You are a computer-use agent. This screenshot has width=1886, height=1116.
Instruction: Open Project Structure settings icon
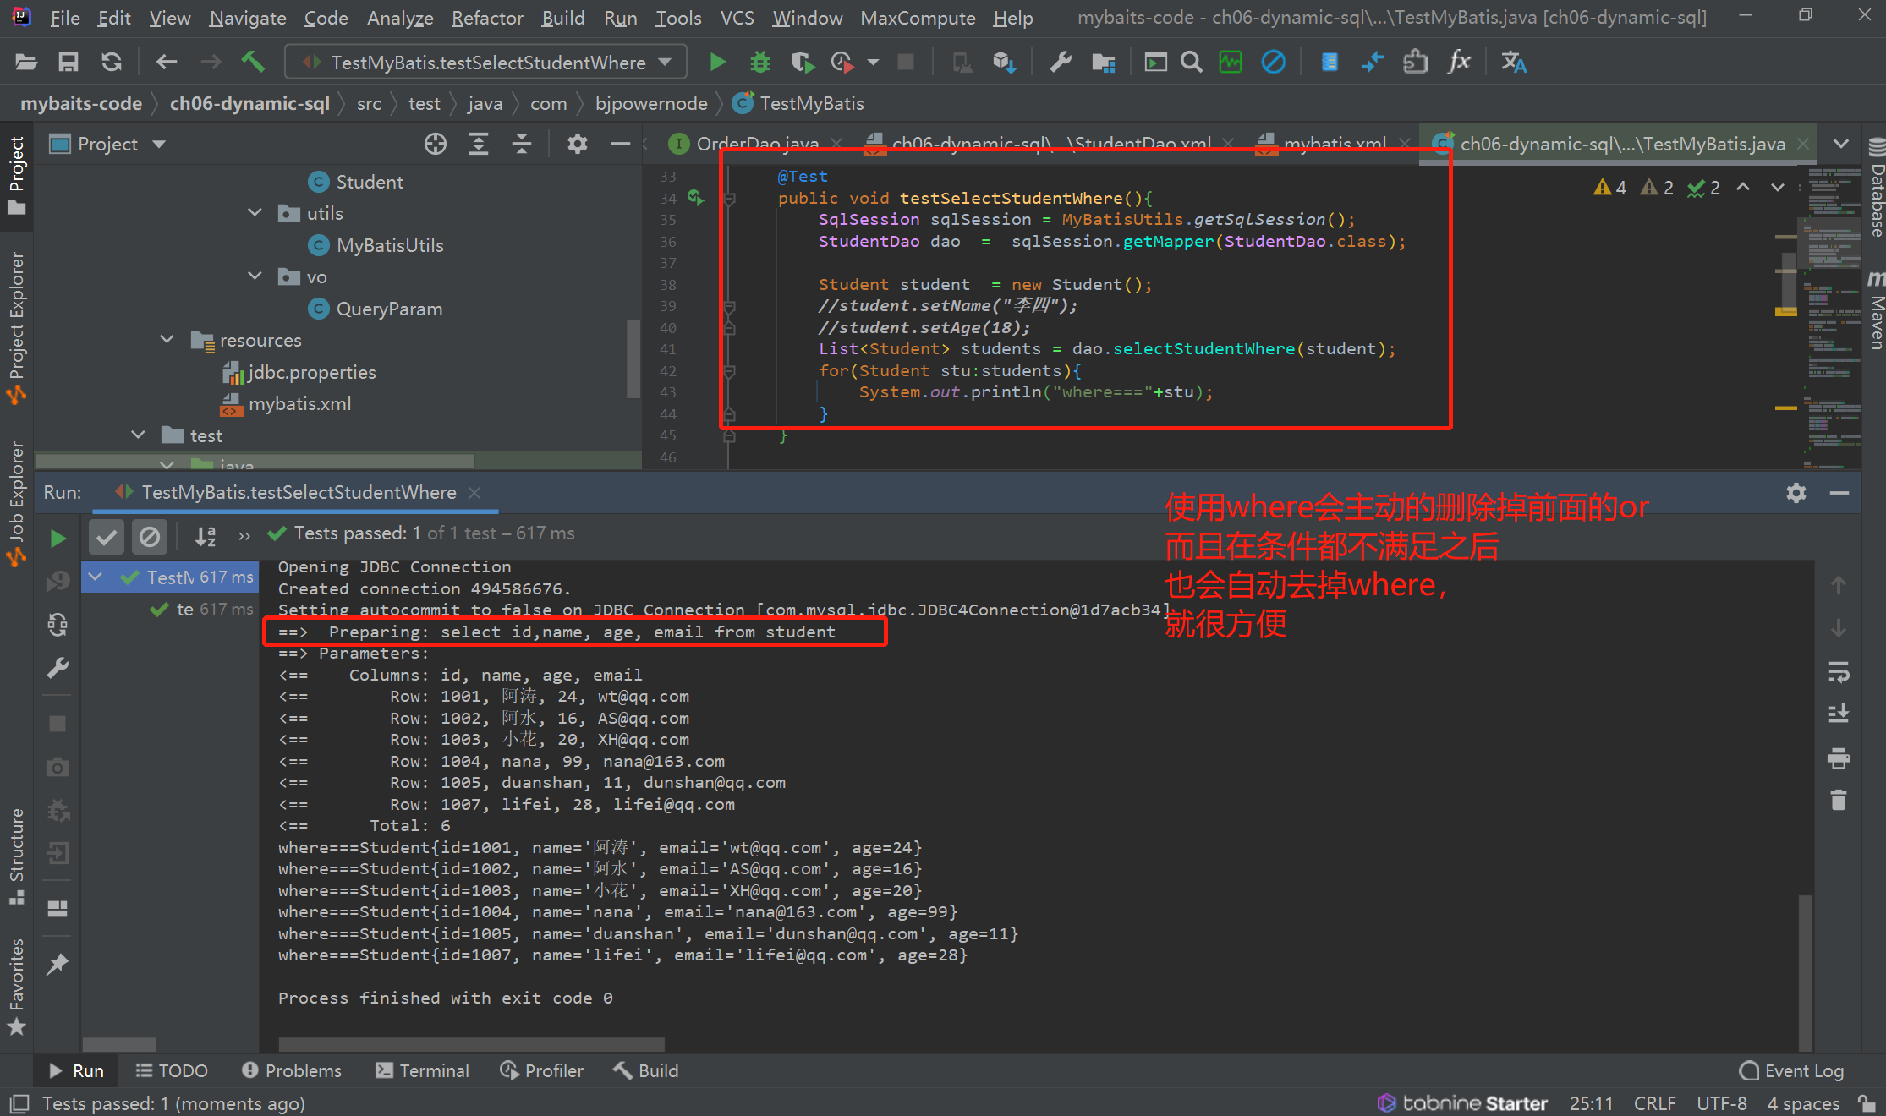pyautogui.click(x=1103, y=62)
